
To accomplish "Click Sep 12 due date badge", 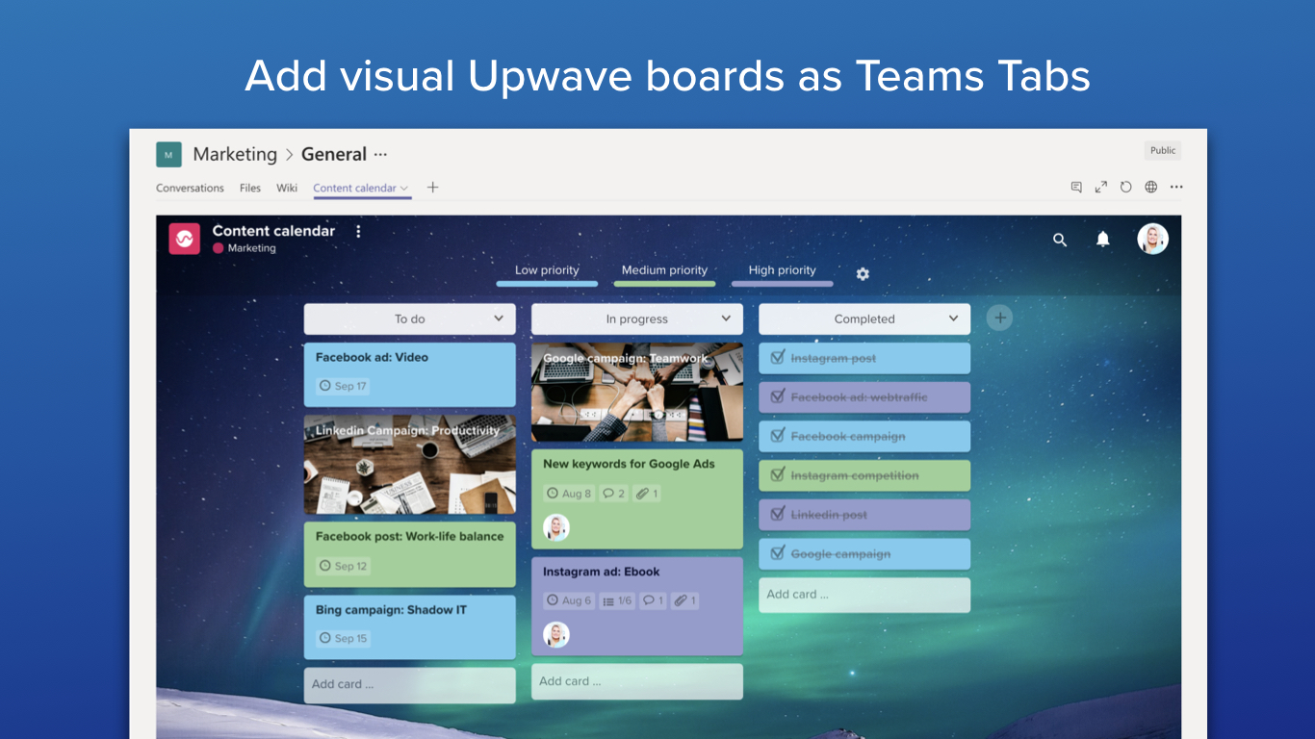I will (343, 566).
